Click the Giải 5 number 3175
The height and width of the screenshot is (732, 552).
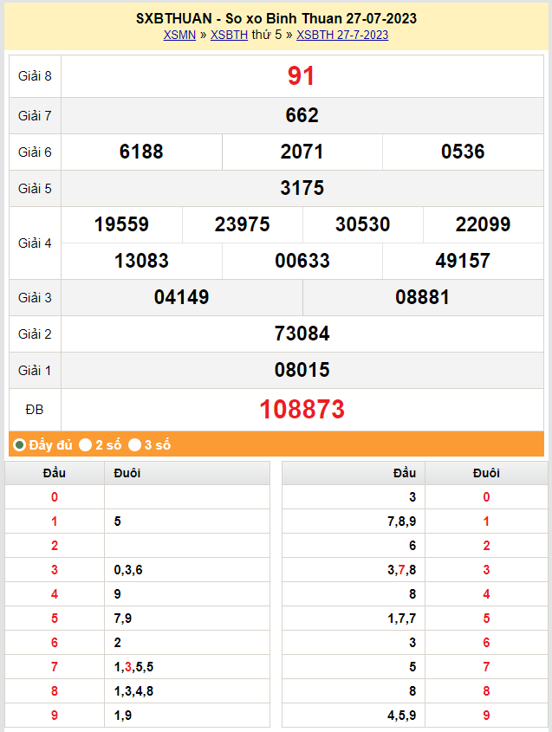coord(302,188)
